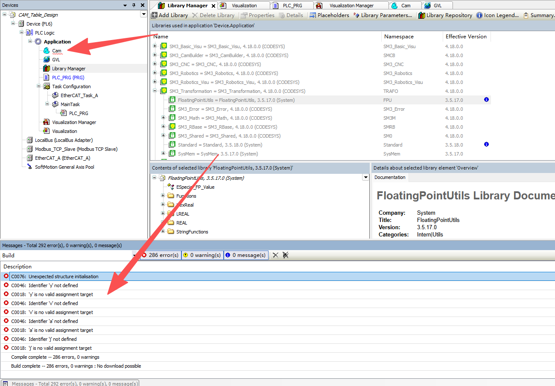
Task: Open the Build message category dropdown
Action: [134, 256]
